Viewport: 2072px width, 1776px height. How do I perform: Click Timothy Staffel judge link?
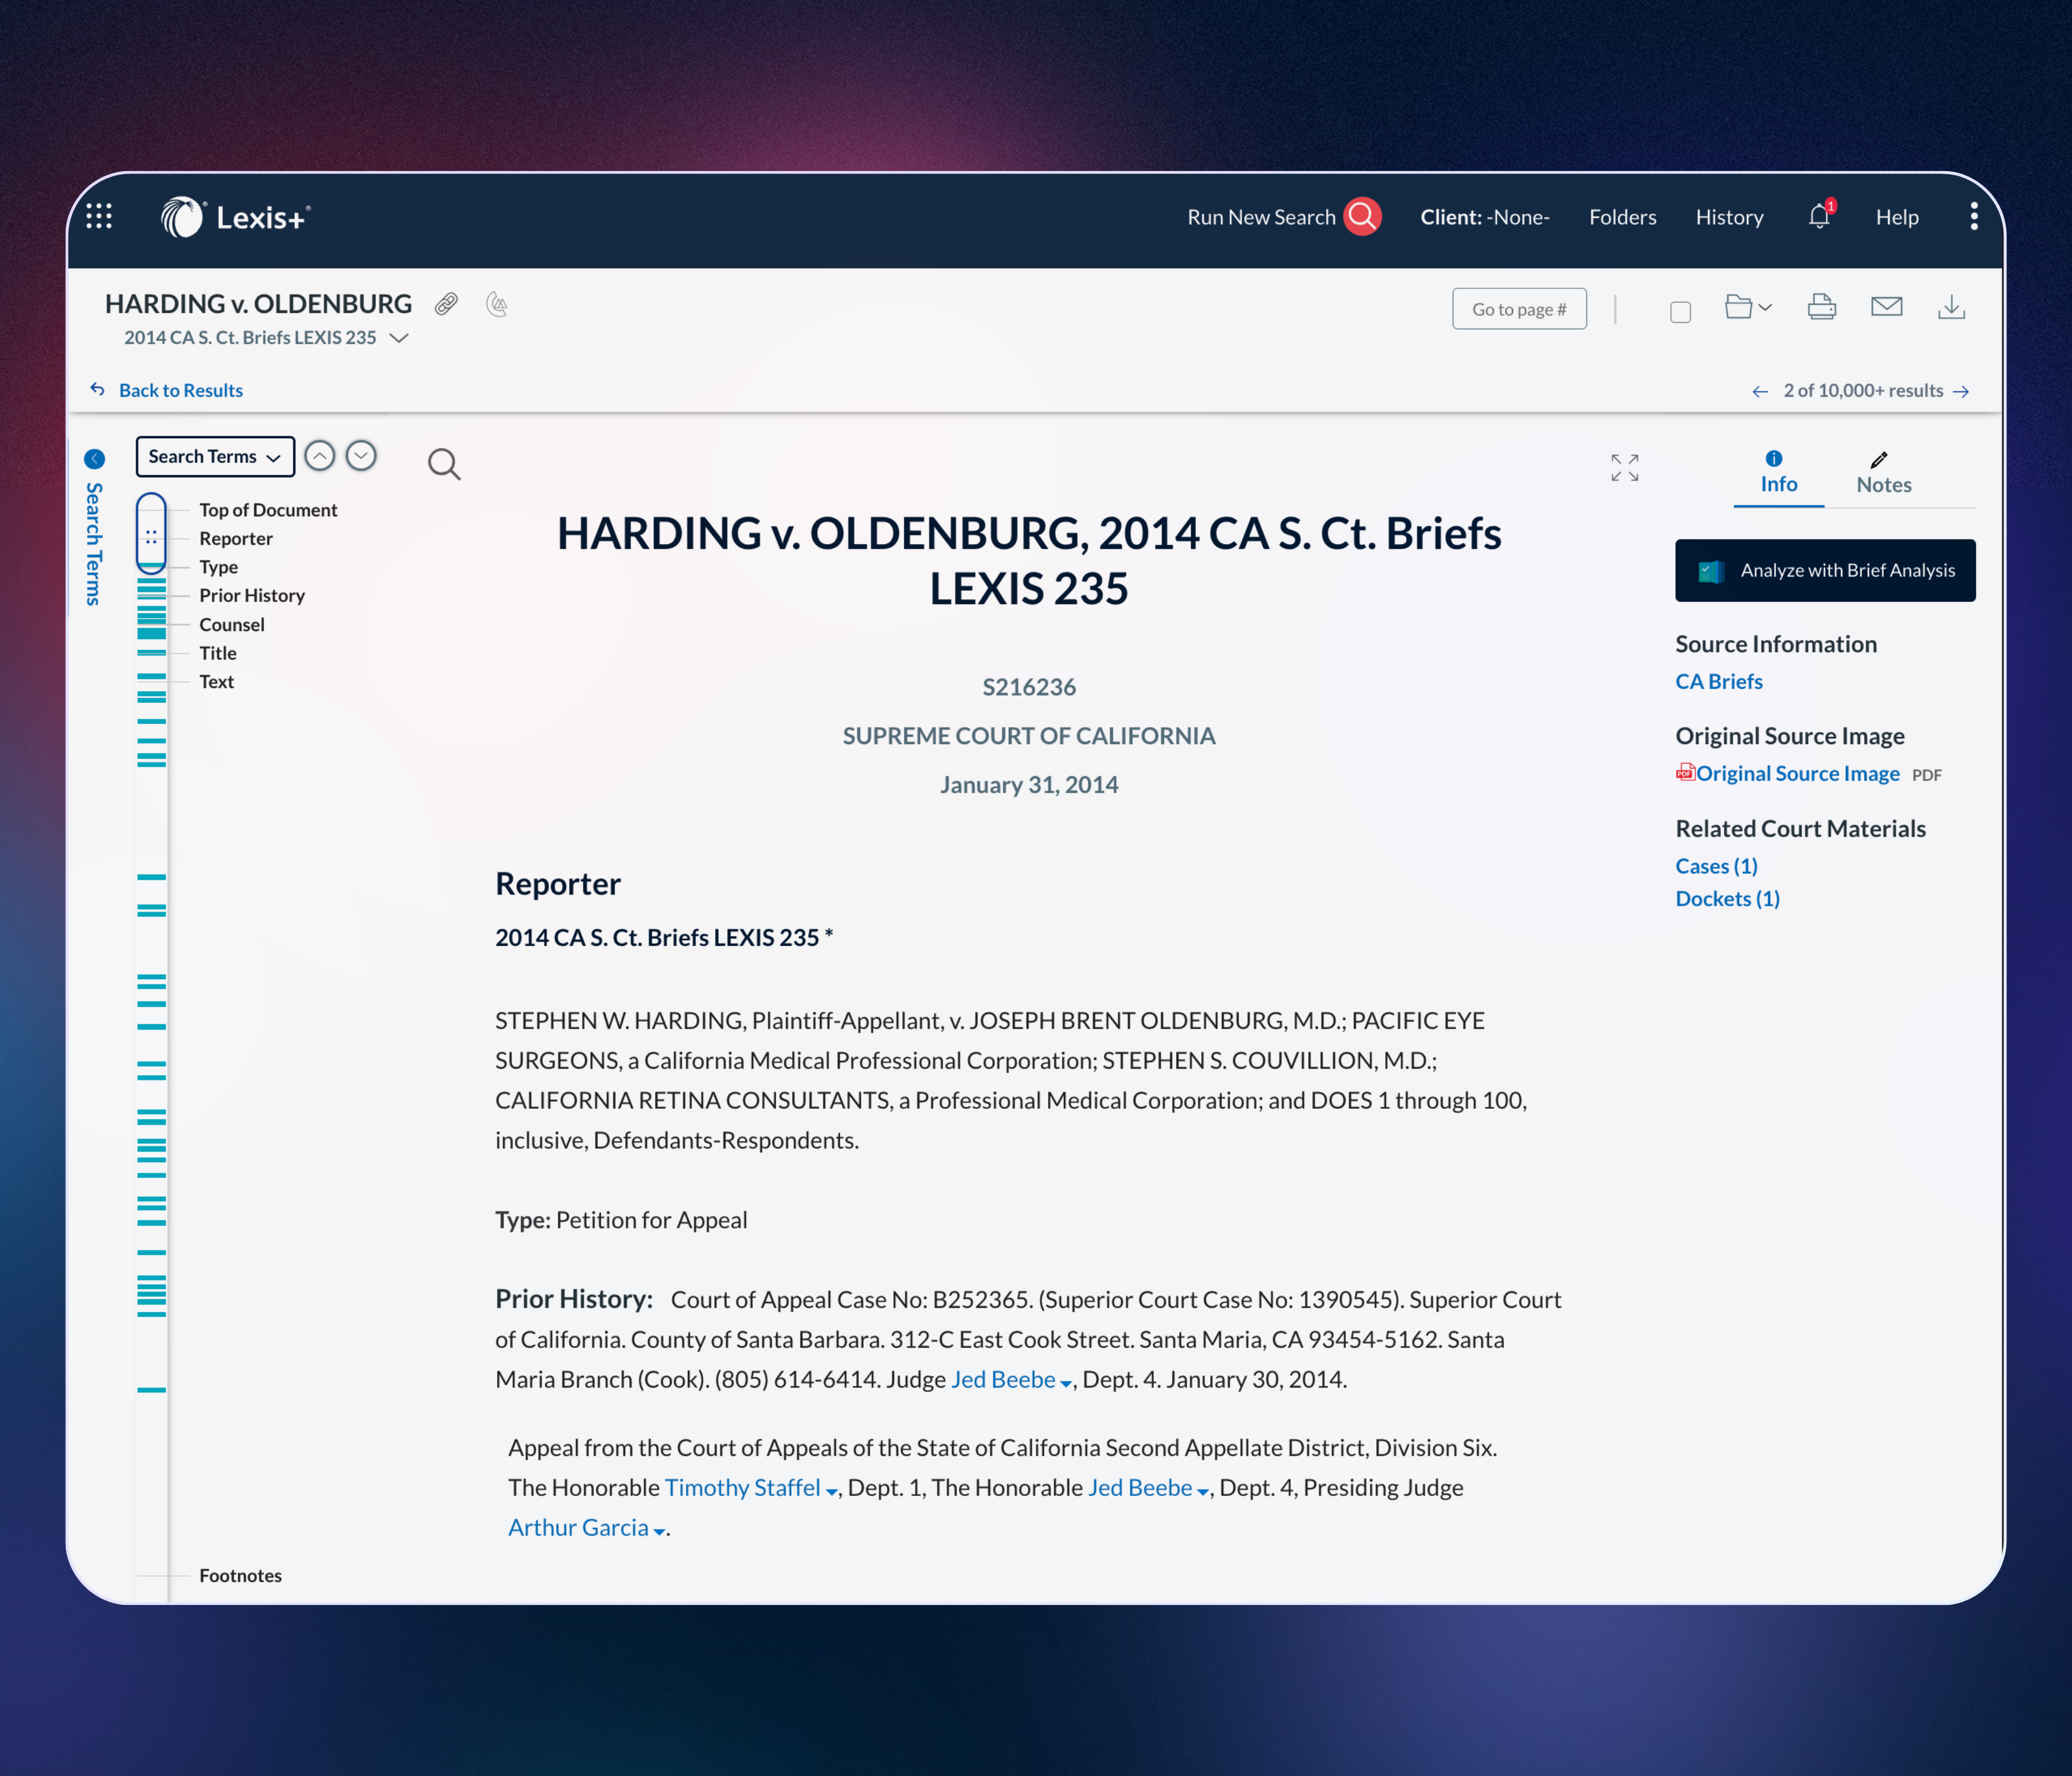pos(742,1487)
